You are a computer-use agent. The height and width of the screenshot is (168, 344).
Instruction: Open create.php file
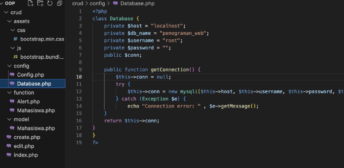(x=27, y=137)
